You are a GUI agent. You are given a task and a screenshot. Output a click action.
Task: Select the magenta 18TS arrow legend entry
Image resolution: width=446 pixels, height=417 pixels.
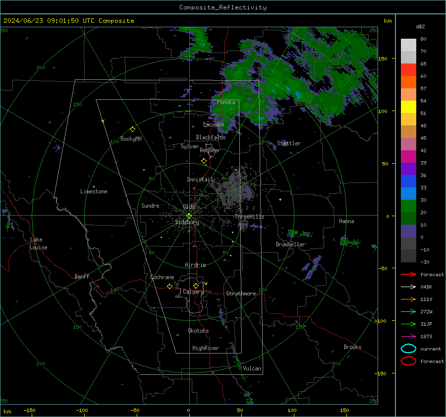[408, 337]
